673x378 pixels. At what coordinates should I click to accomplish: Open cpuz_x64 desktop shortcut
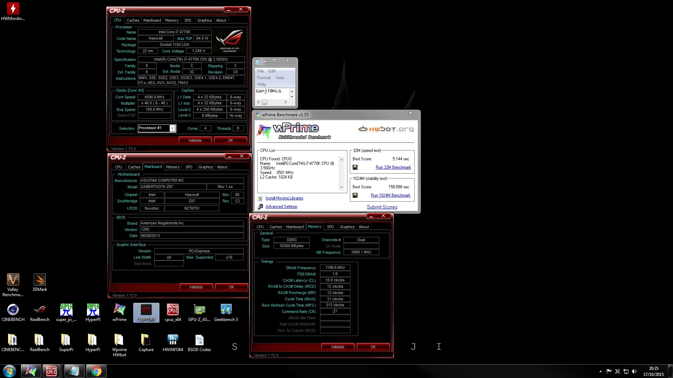coord(173,312)
